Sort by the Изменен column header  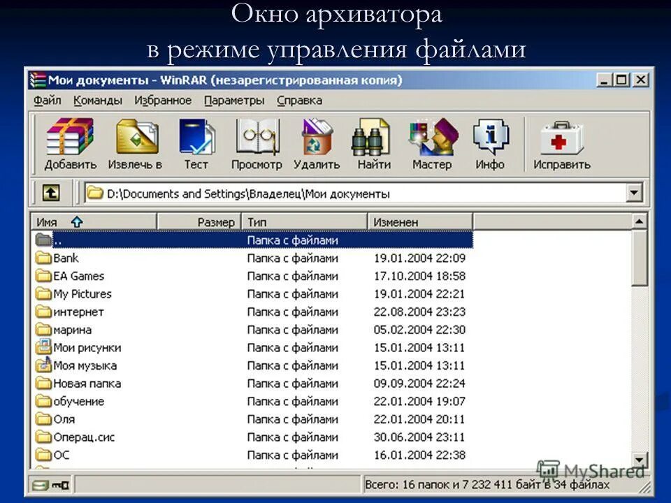click(x=420, y=222)
